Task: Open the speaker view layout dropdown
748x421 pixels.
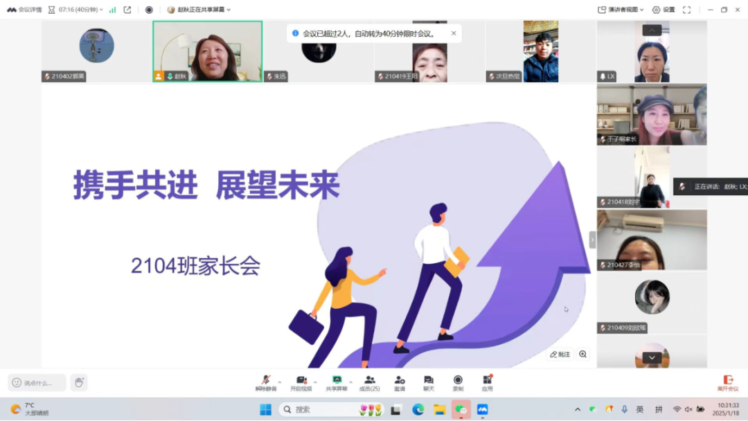Action: 620,10
